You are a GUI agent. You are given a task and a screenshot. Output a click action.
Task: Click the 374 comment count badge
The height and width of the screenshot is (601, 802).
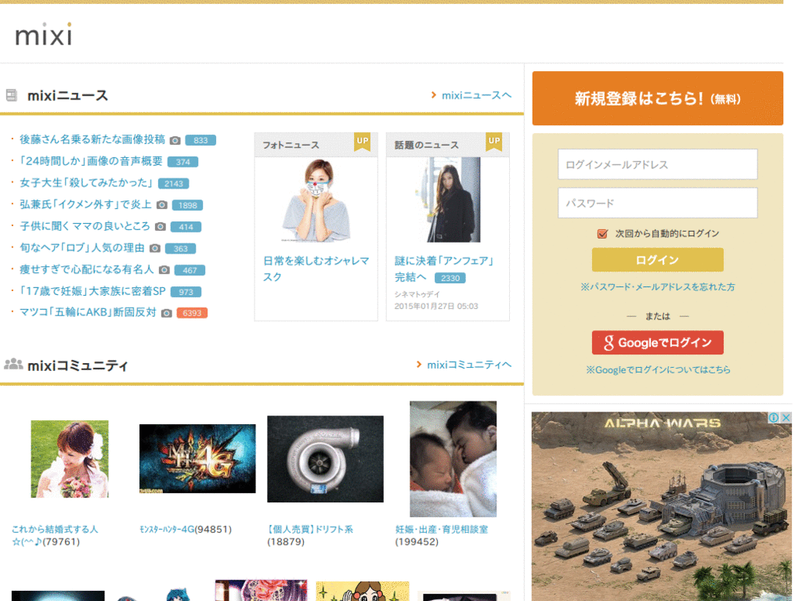click(182, 162)
